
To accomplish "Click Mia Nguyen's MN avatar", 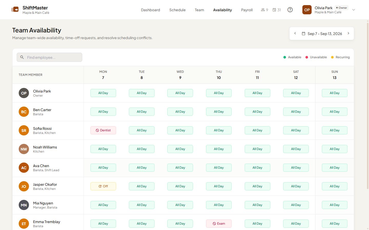I will [24, 205].
